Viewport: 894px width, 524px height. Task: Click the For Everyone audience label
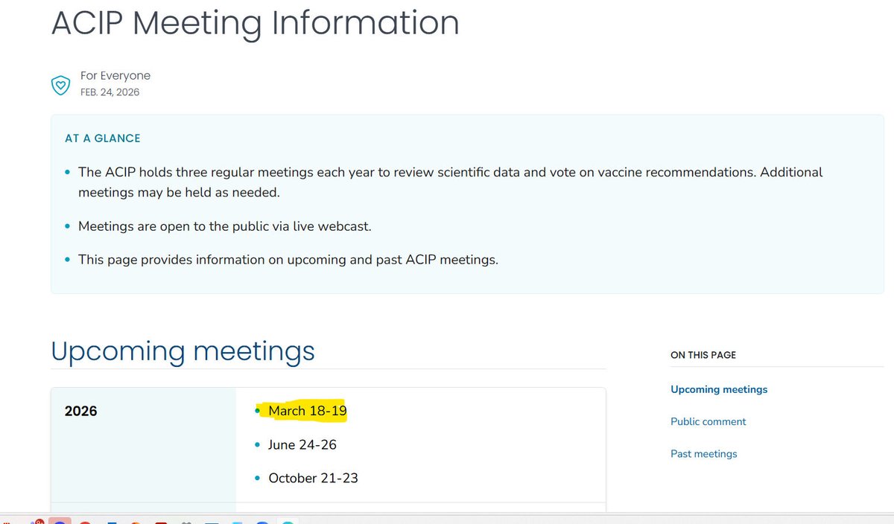pos(115,75)
